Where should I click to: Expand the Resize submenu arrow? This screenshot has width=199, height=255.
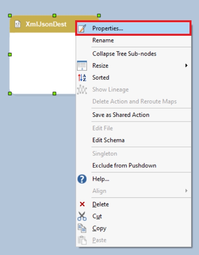(x=186, y=66)
